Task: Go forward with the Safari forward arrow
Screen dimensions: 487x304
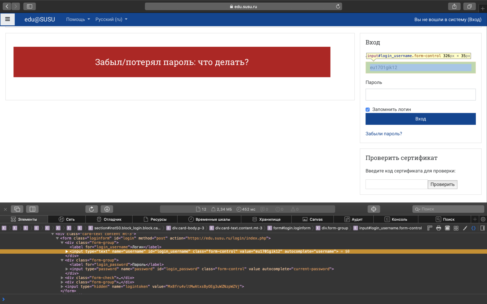Action: (x=16, y=6)
